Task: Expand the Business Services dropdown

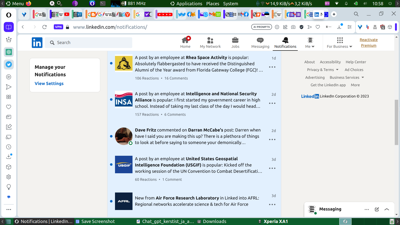Action: pos(347,77)
